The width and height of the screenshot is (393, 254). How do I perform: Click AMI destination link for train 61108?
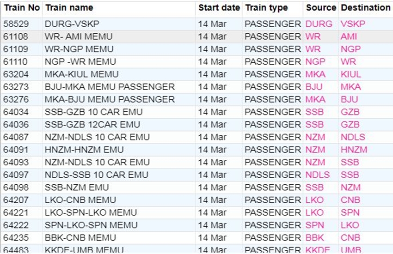[x=349, y=36]
